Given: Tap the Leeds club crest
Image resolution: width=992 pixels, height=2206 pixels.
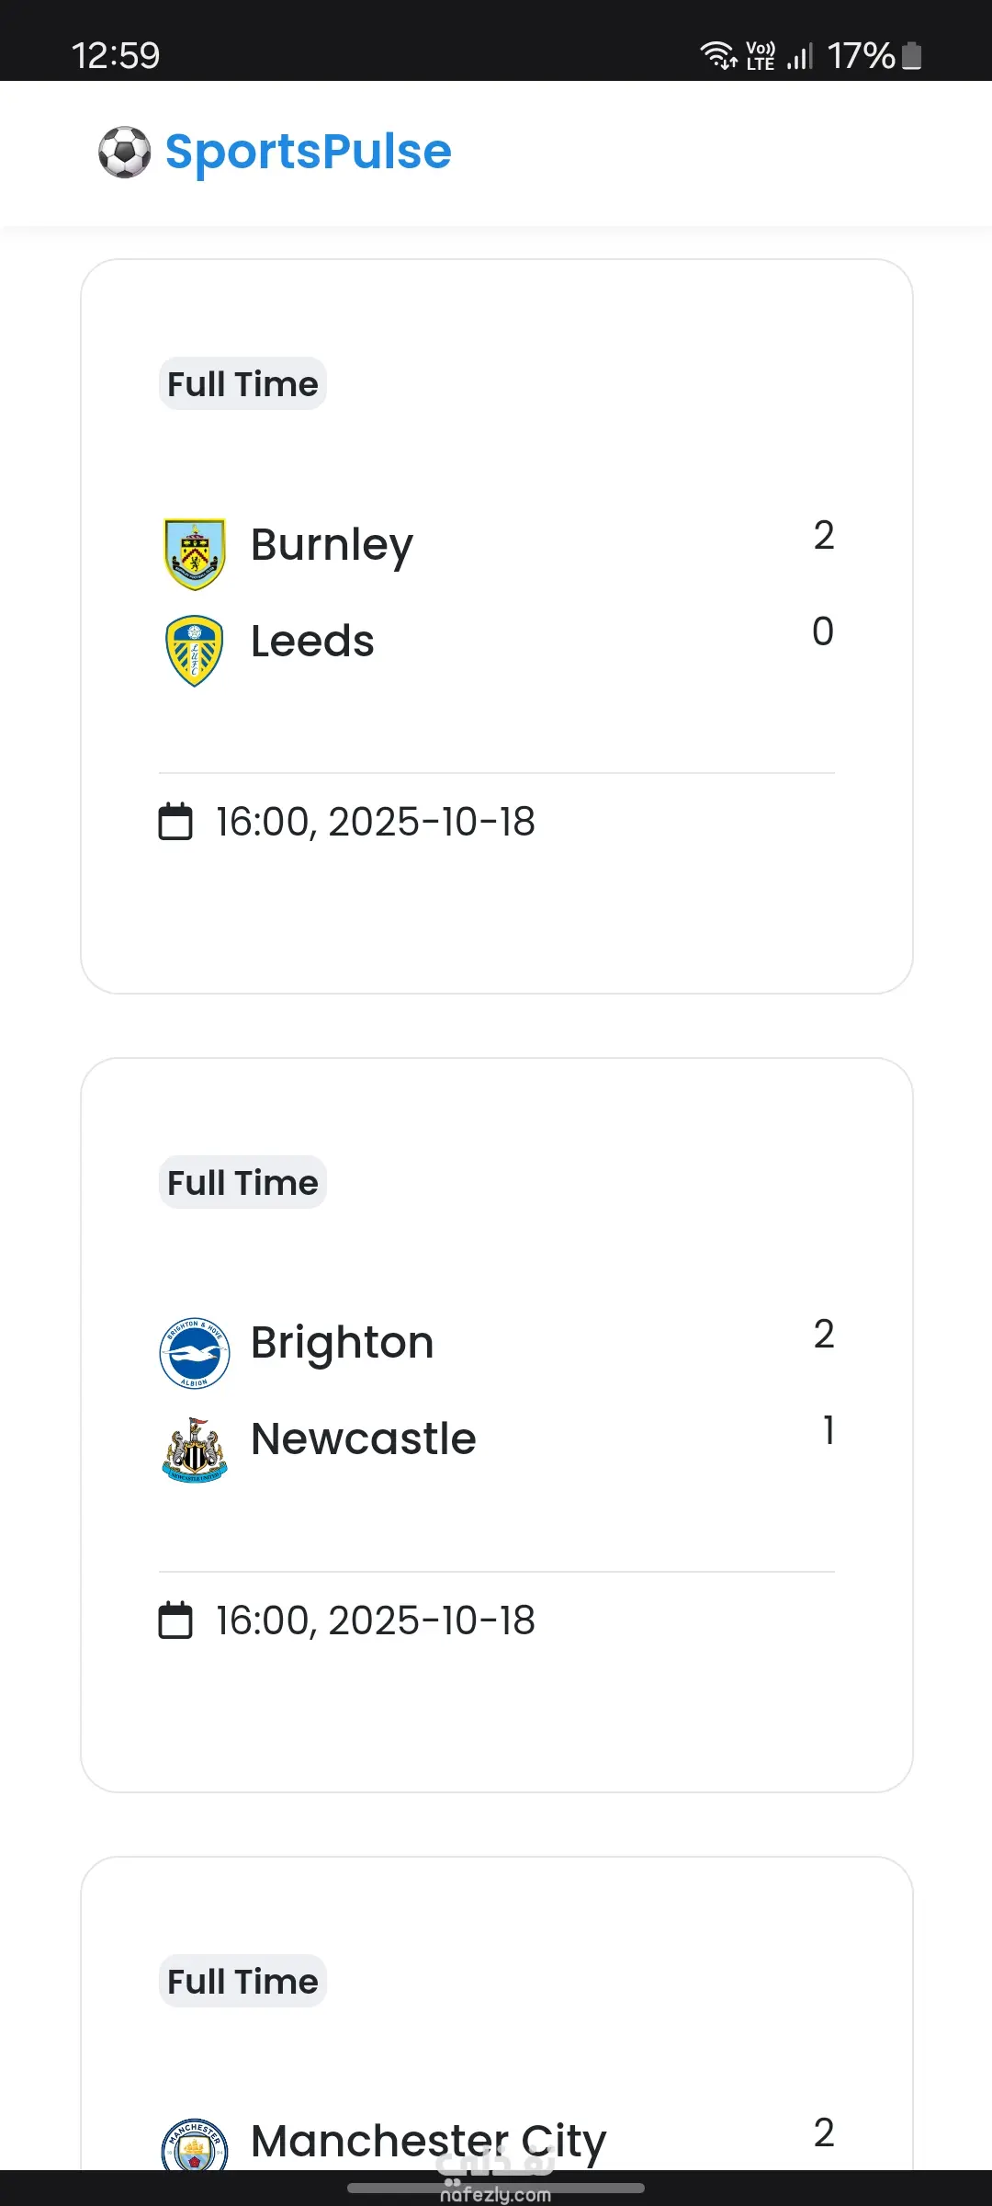Looking at the screenshot, I should [x=194, y=650].
